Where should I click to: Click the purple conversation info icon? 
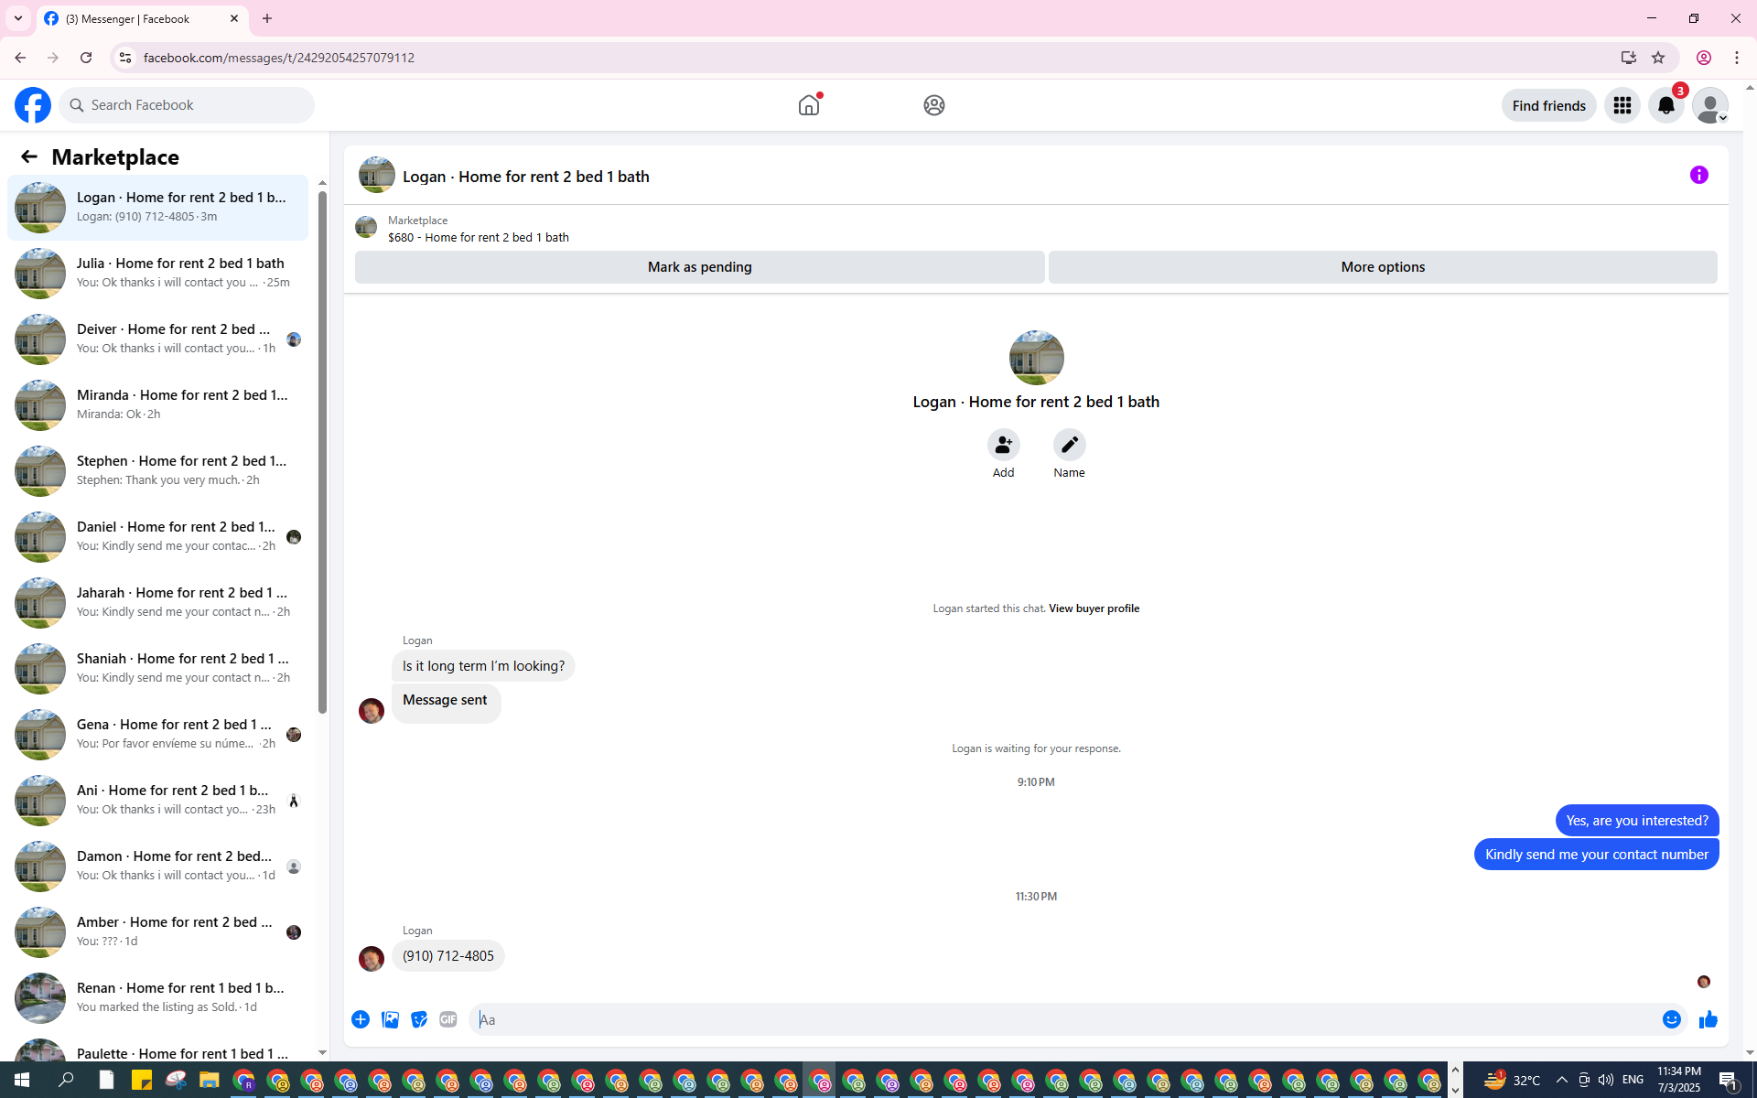click(1698, 175)
